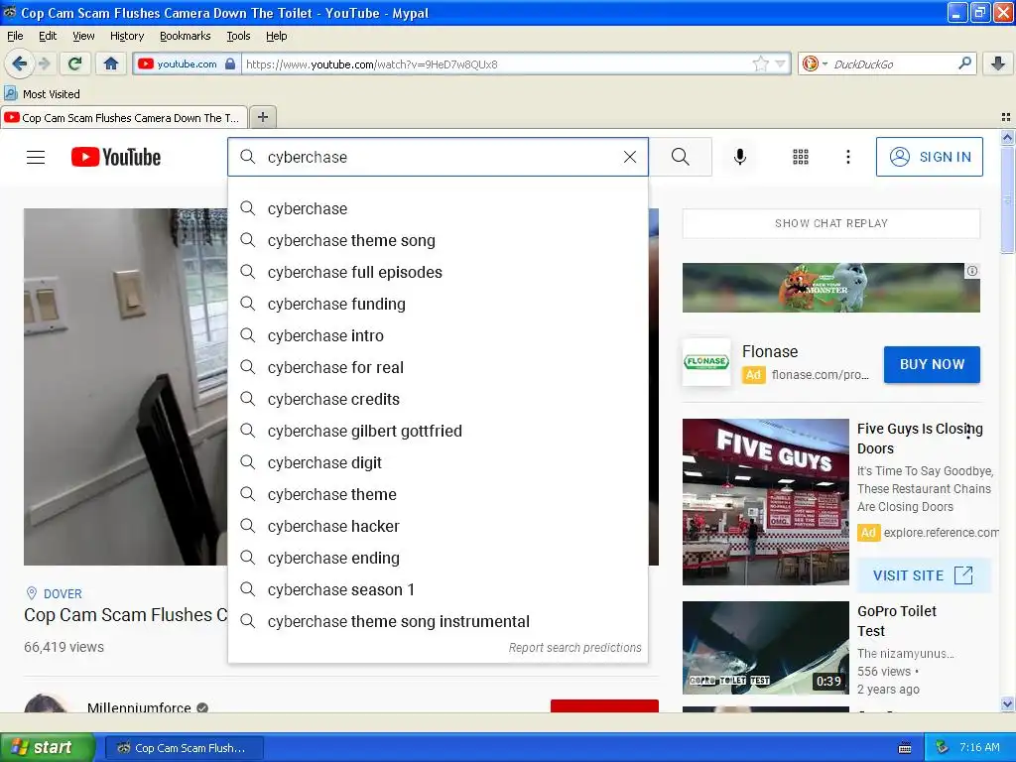This screenshot has height=762, width=1016.
Task: Click the system tray clock 7:16 AM
Action: 979,747
